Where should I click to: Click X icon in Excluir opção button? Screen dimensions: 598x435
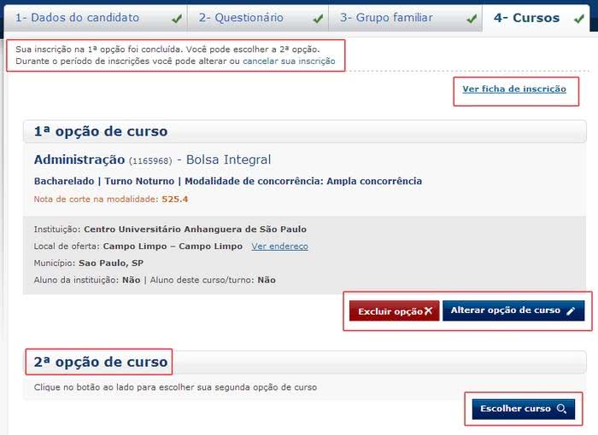click(429, 310)
